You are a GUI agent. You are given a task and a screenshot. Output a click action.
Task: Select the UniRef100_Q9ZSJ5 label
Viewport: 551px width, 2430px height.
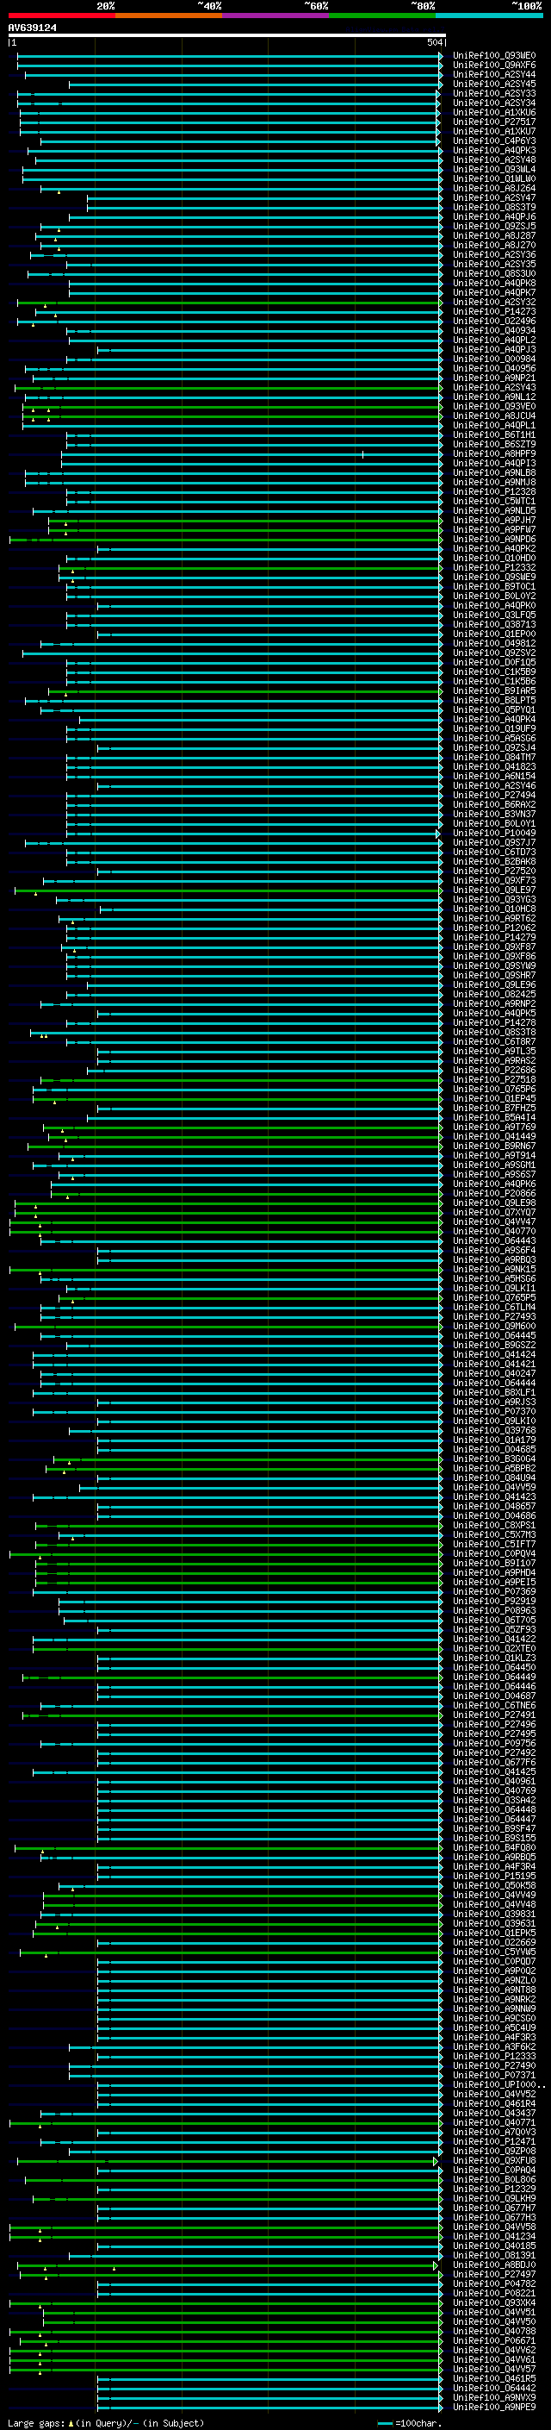pos(494,227)
